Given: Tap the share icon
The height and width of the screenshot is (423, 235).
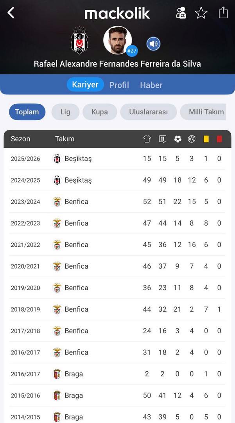Looking at the screenshot, I should [x=223, y=13].
